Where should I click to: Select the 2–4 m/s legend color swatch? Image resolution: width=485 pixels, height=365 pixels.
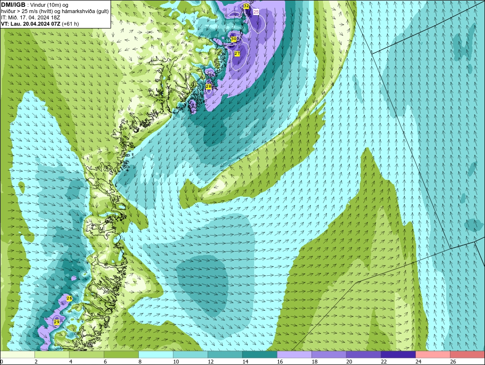[52, 354]
